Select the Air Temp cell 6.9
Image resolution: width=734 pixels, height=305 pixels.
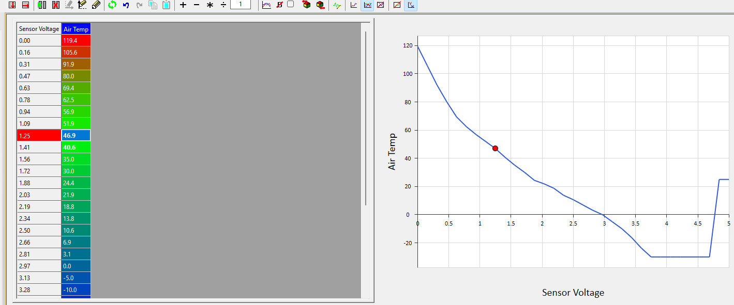tap(76, 242)
